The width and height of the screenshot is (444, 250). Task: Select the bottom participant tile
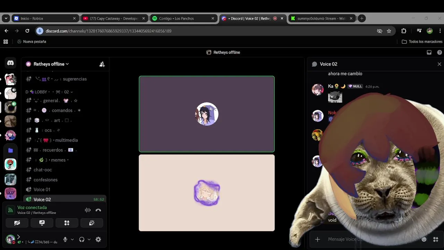tap(207, 193)
